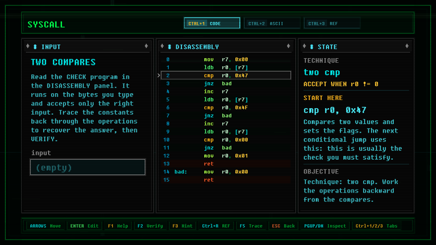This screenshot has width=436, height=245.
Task: Focus the empty input field
Action: 88,167
